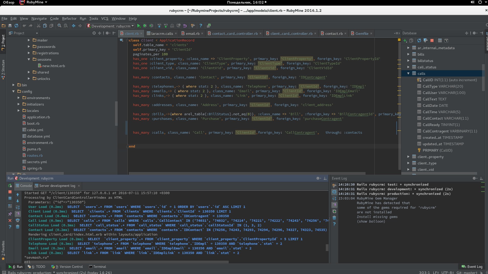Open the VCS menu
488x274 pixels.
(105, 18)
